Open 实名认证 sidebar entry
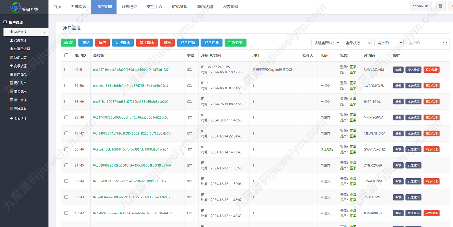The width and height of the screenshot is (453, 227). (x=18, y=118)
